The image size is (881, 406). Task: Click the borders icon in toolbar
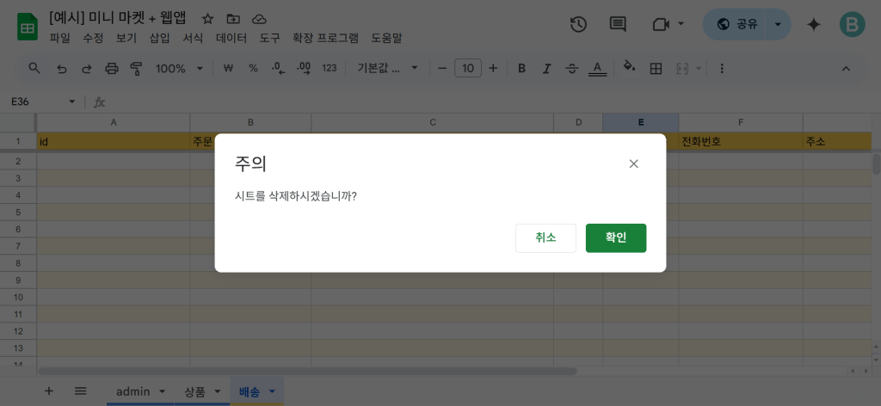pyautogui.click(x=656, y=68)
